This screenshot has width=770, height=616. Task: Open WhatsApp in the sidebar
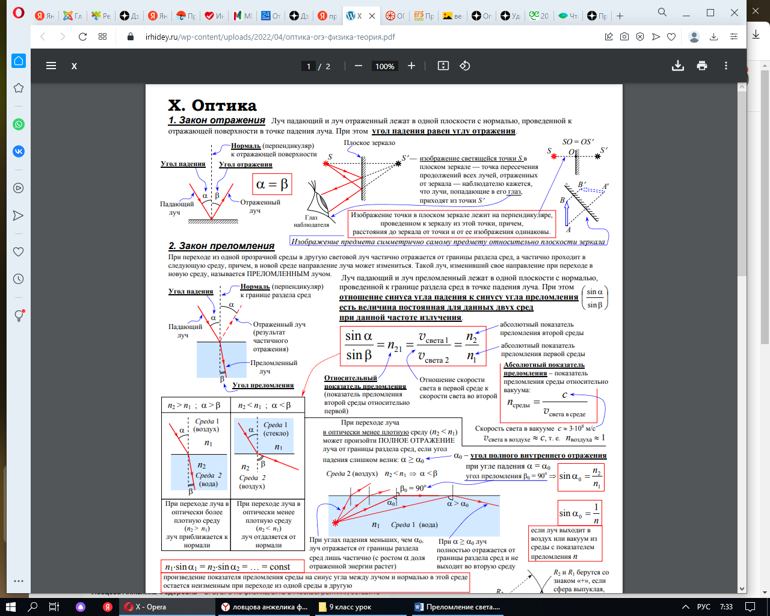19,125
